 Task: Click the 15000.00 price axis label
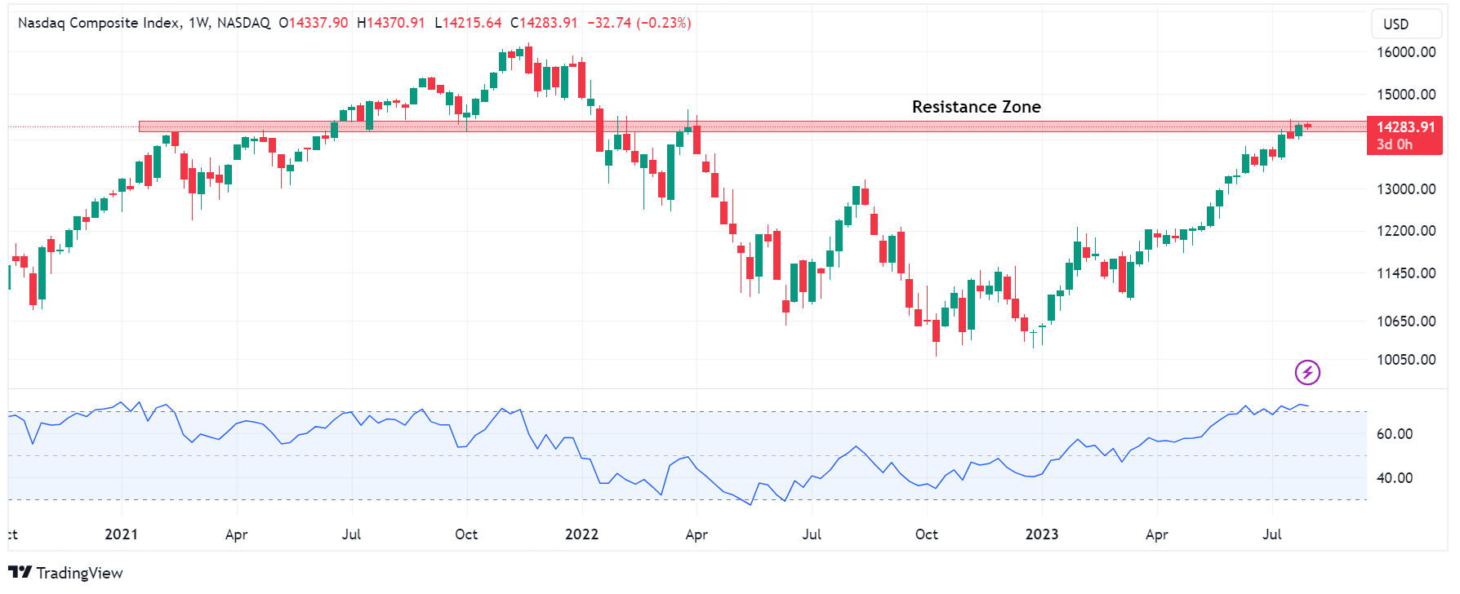(x=1406, y=95)
